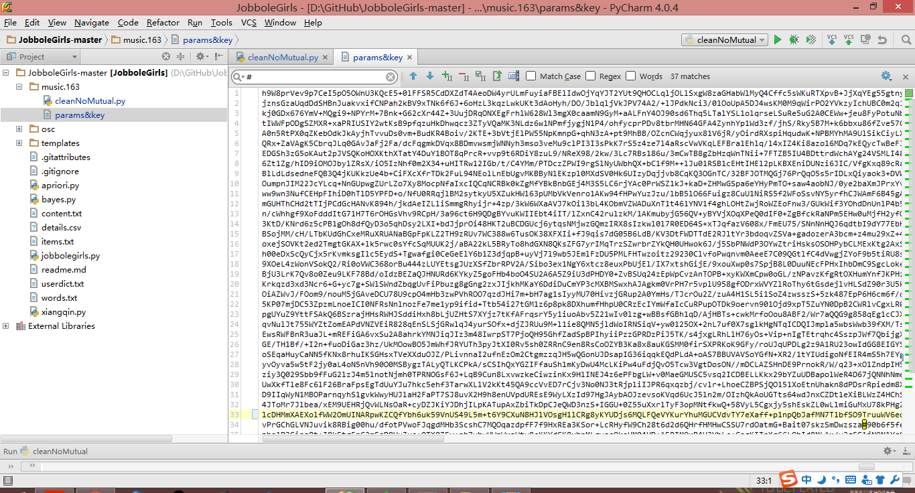Expand External Libraries node

tap(7, 326)
